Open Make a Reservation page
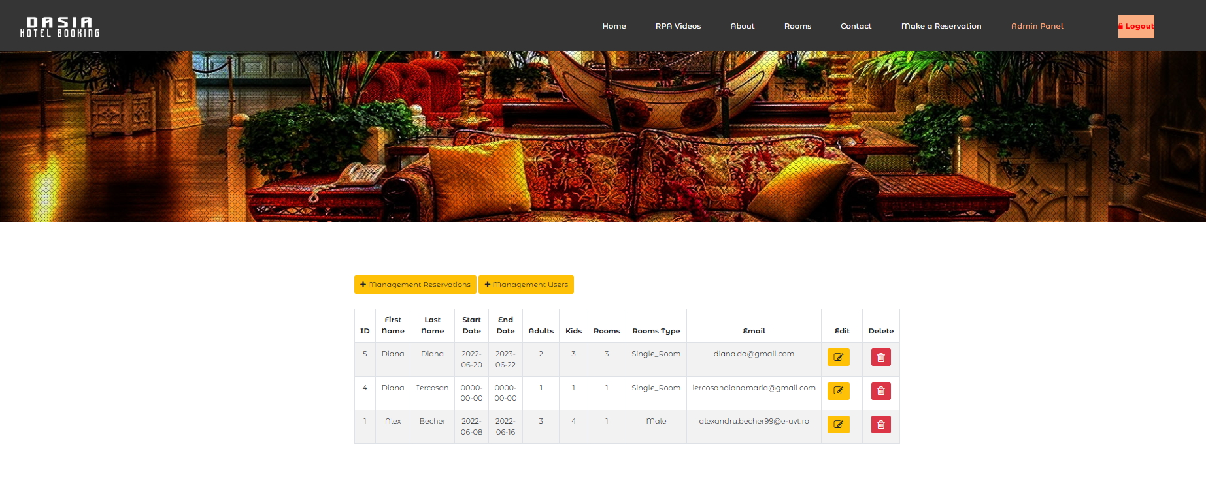1206x494 pixels. click(x=941, y=26)
